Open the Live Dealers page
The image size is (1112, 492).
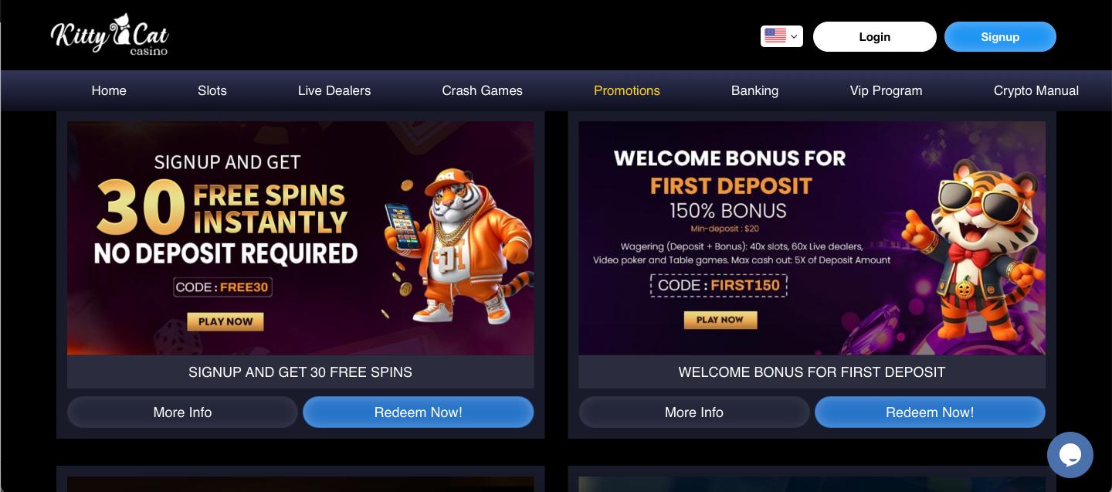[x=334, y=90]
